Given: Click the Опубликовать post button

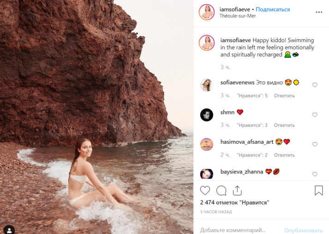Looking at the screenshot, I should pos(304,230).
